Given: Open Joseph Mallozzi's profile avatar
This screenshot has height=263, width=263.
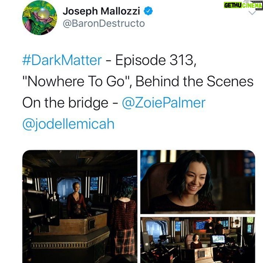Looking at the screenshot, I should (39, 18).
